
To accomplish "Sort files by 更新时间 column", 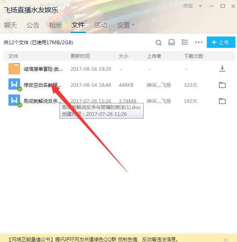I will [80, 56].
